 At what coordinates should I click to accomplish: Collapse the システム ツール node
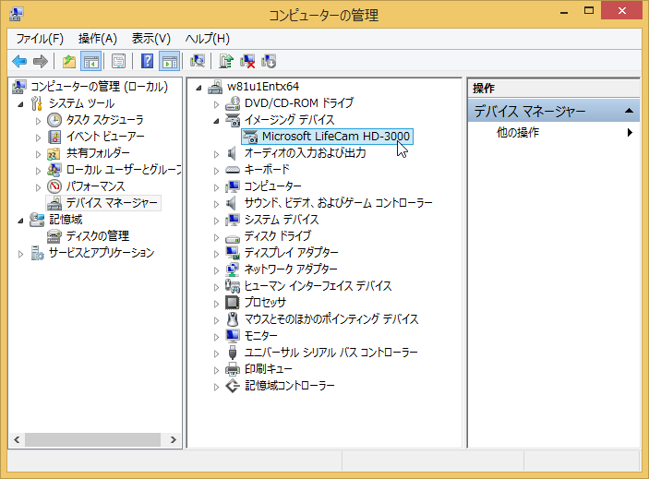[20, 104]
